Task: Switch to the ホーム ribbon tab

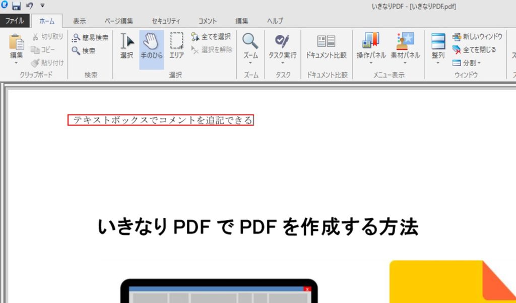Action: coord(47,21)
